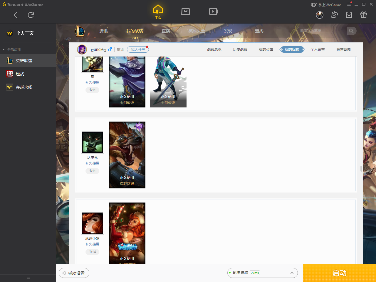The image size is (376, 282).
Task: Open the teal chroma 玉剑传说 skin card
Action: pos(168,82)
